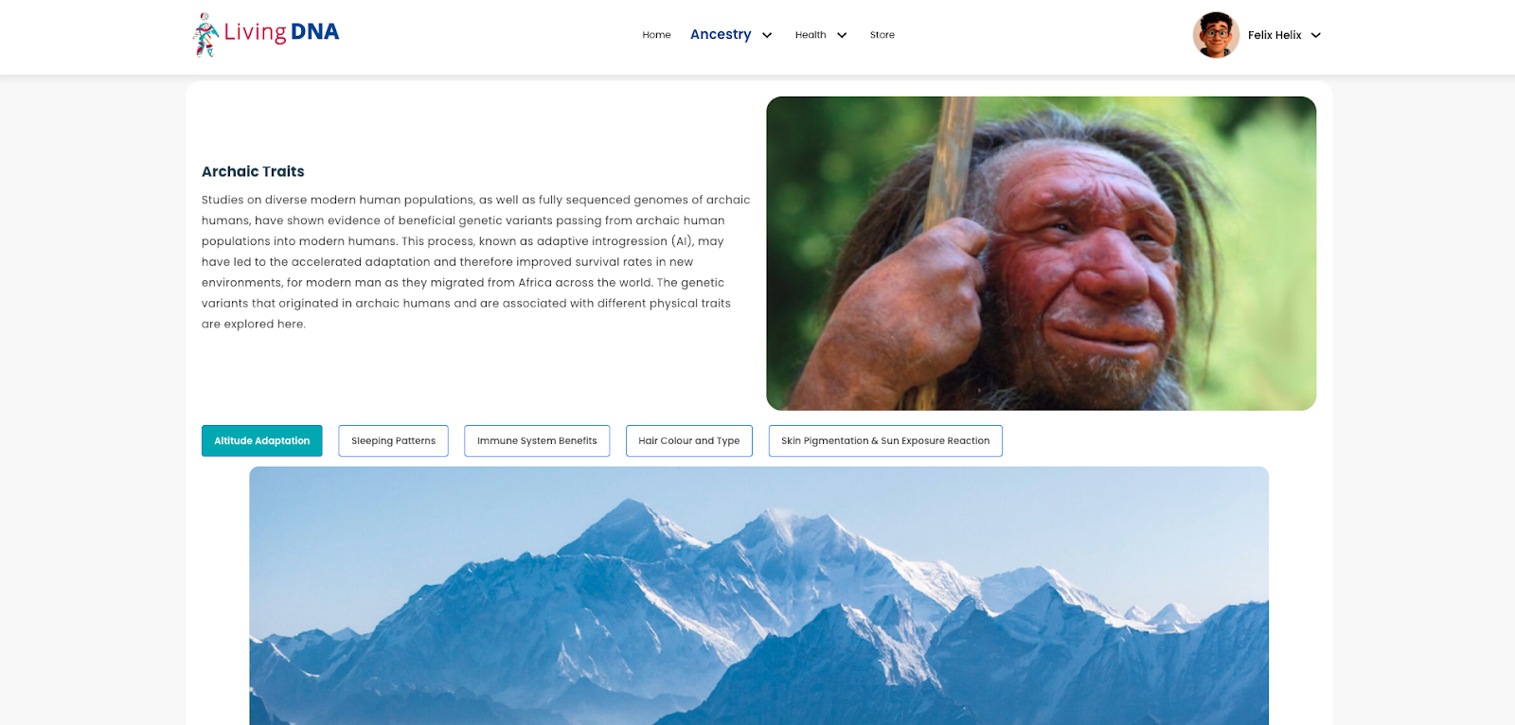Expand the Health menu chevron
This screenshot has height=725, width=1515.
(x=842, y=35)
